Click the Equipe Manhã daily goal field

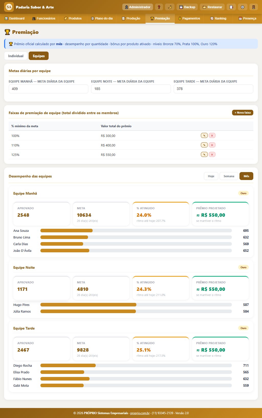(x=48, y=89)
